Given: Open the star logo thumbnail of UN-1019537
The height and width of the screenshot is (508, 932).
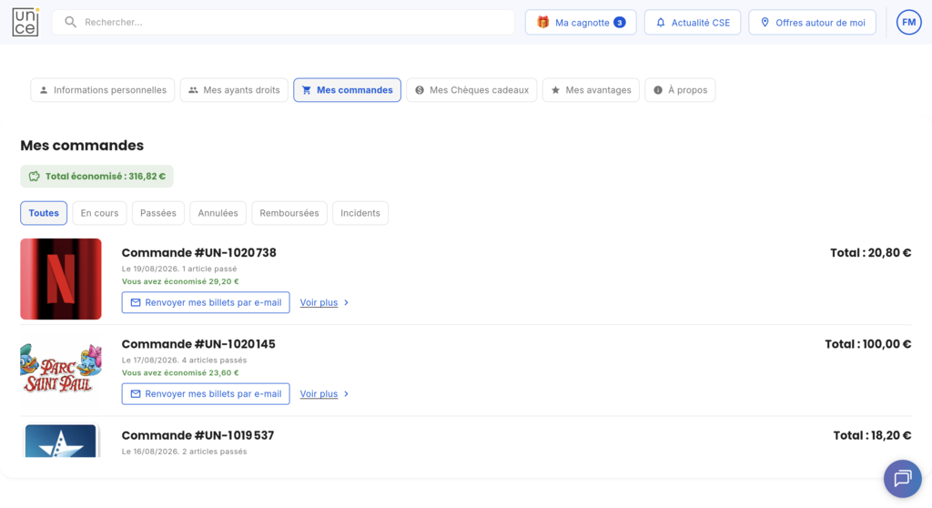Looking at the screenshot, I should pyautogui.click(x=61, y=441).
